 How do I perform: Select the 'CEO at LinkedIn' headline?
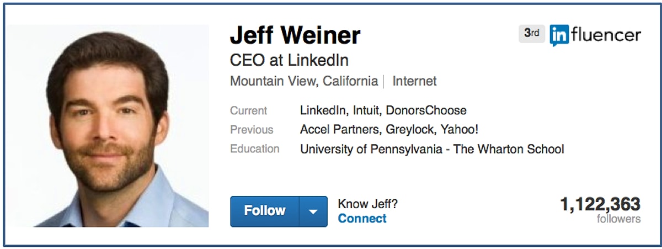click(289, 60)
